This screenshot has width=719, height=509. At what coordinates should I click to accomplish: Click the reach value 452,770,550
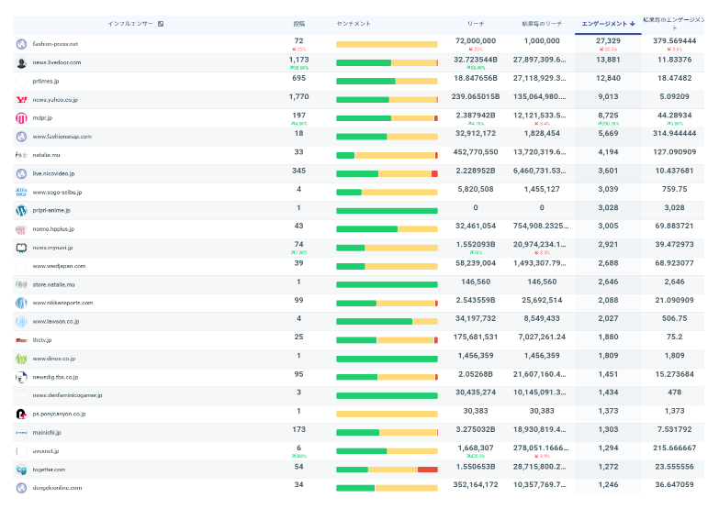pyautogui.click(x=476, y=152)
